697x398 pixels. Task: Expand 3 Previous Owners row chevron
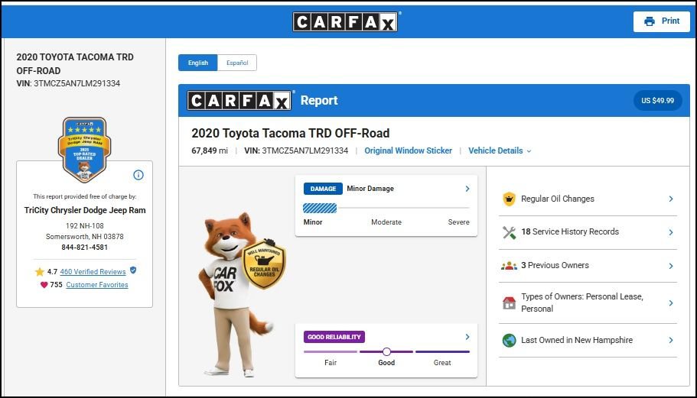point(671,266)
